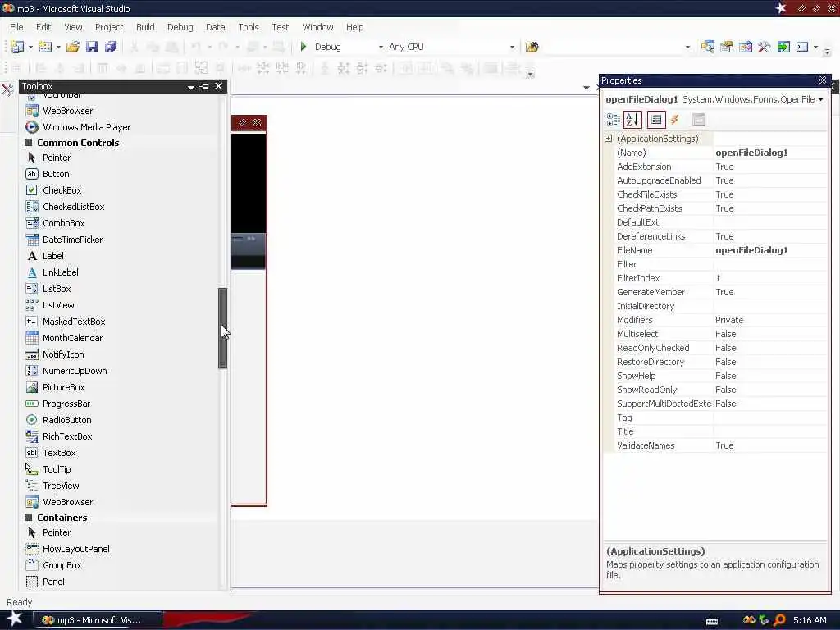Image resolution: width=840 pixels, height=630 pixels.
Task: Select the ComboBox control in Toolbox
Action: [55, 223]
